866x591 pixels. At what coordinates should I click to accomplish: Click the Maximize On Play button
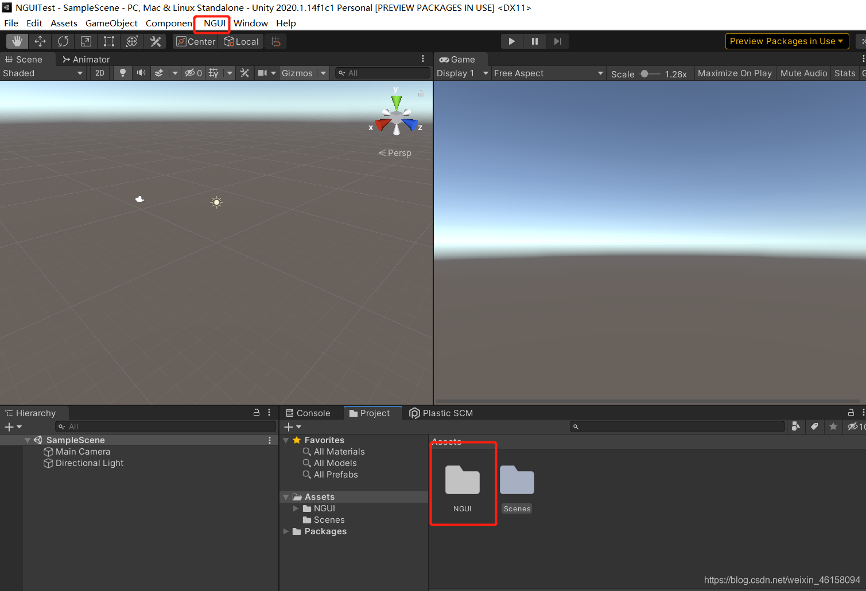coord(735,73)
